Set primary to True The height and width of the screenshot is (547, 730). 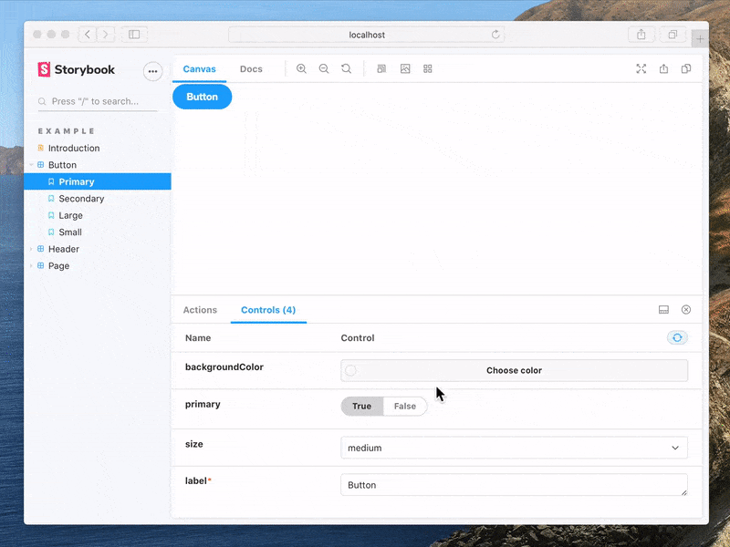pyautogui.click(x=361, y=406)
